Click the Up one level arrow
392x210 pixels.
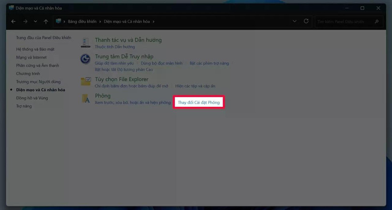(x=46, y=21)
